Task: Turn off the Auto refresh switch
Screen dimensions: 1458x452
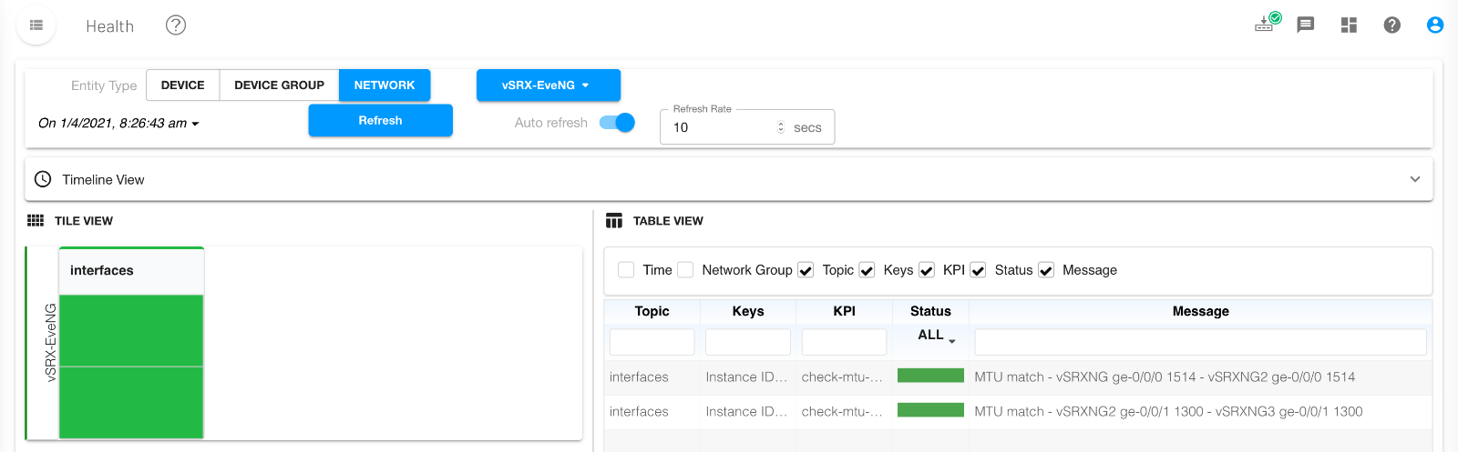Action: pos(618,123)
